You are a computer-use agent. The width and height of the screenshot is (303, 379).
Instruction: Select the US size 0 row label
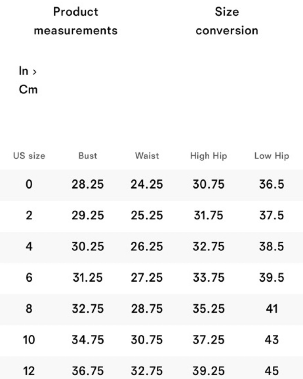pyautogui.click(x=29, y=184)
